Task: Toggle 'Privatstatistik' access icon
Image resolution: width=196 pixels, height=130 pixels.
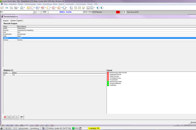Action: pos(108,80)
